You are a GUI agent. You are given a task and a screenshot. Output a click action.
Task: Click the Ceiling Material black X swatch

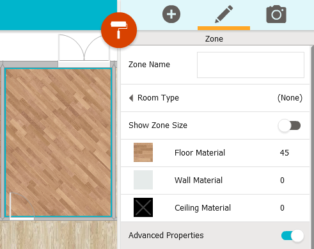[143, 207]
